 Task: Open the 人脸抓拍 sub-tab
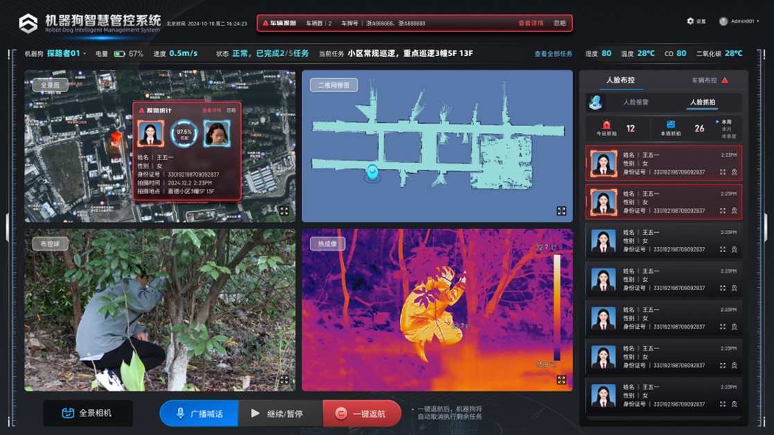click(x=703, y=102)
